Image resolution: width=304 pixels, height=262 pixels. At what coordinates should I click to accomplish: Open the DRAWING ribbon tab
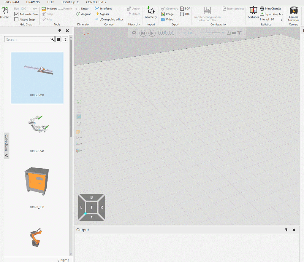coord(33,2)
